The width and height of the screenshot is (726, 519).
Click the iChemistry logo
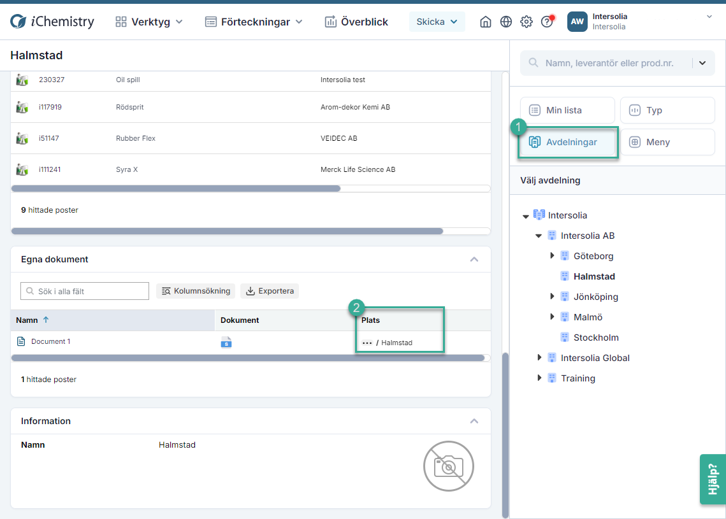coord(52,21)
